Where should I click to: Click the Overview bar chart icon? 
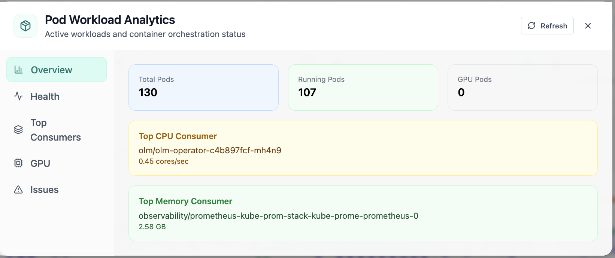tap(18, 70)
